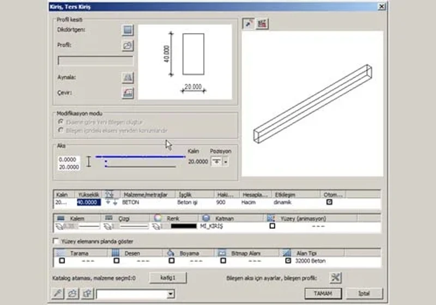Screen dimensions: 436x305
Task: Click the axis height I-beam icon
Action: [88, 161]
